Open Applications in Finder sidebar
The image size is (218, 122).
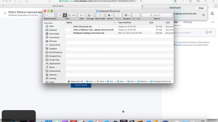54,64
